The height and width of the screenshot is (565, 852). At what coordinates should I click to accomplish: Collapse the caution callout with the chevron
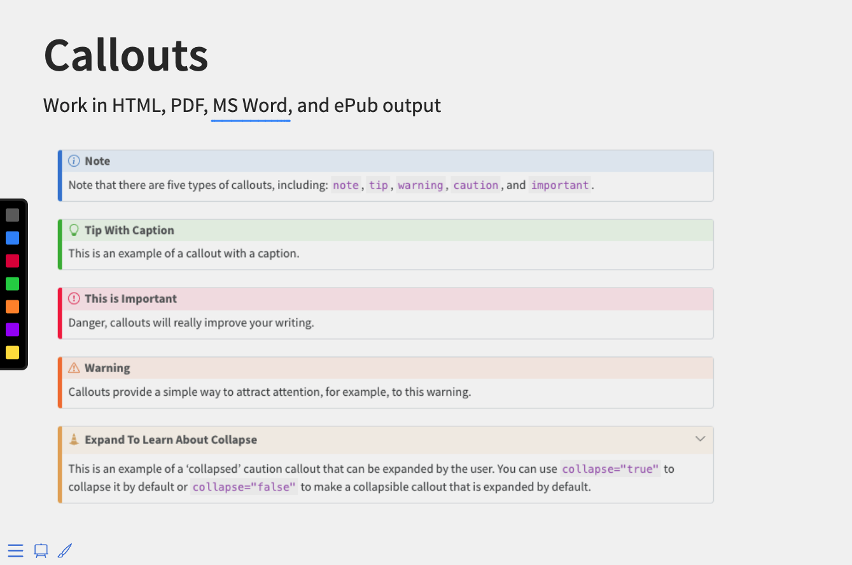[x=700, y=439]
